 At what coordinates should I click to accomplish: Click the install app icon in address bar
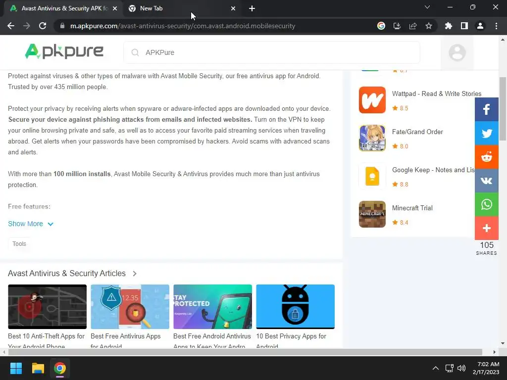click(x=397, y=26)
